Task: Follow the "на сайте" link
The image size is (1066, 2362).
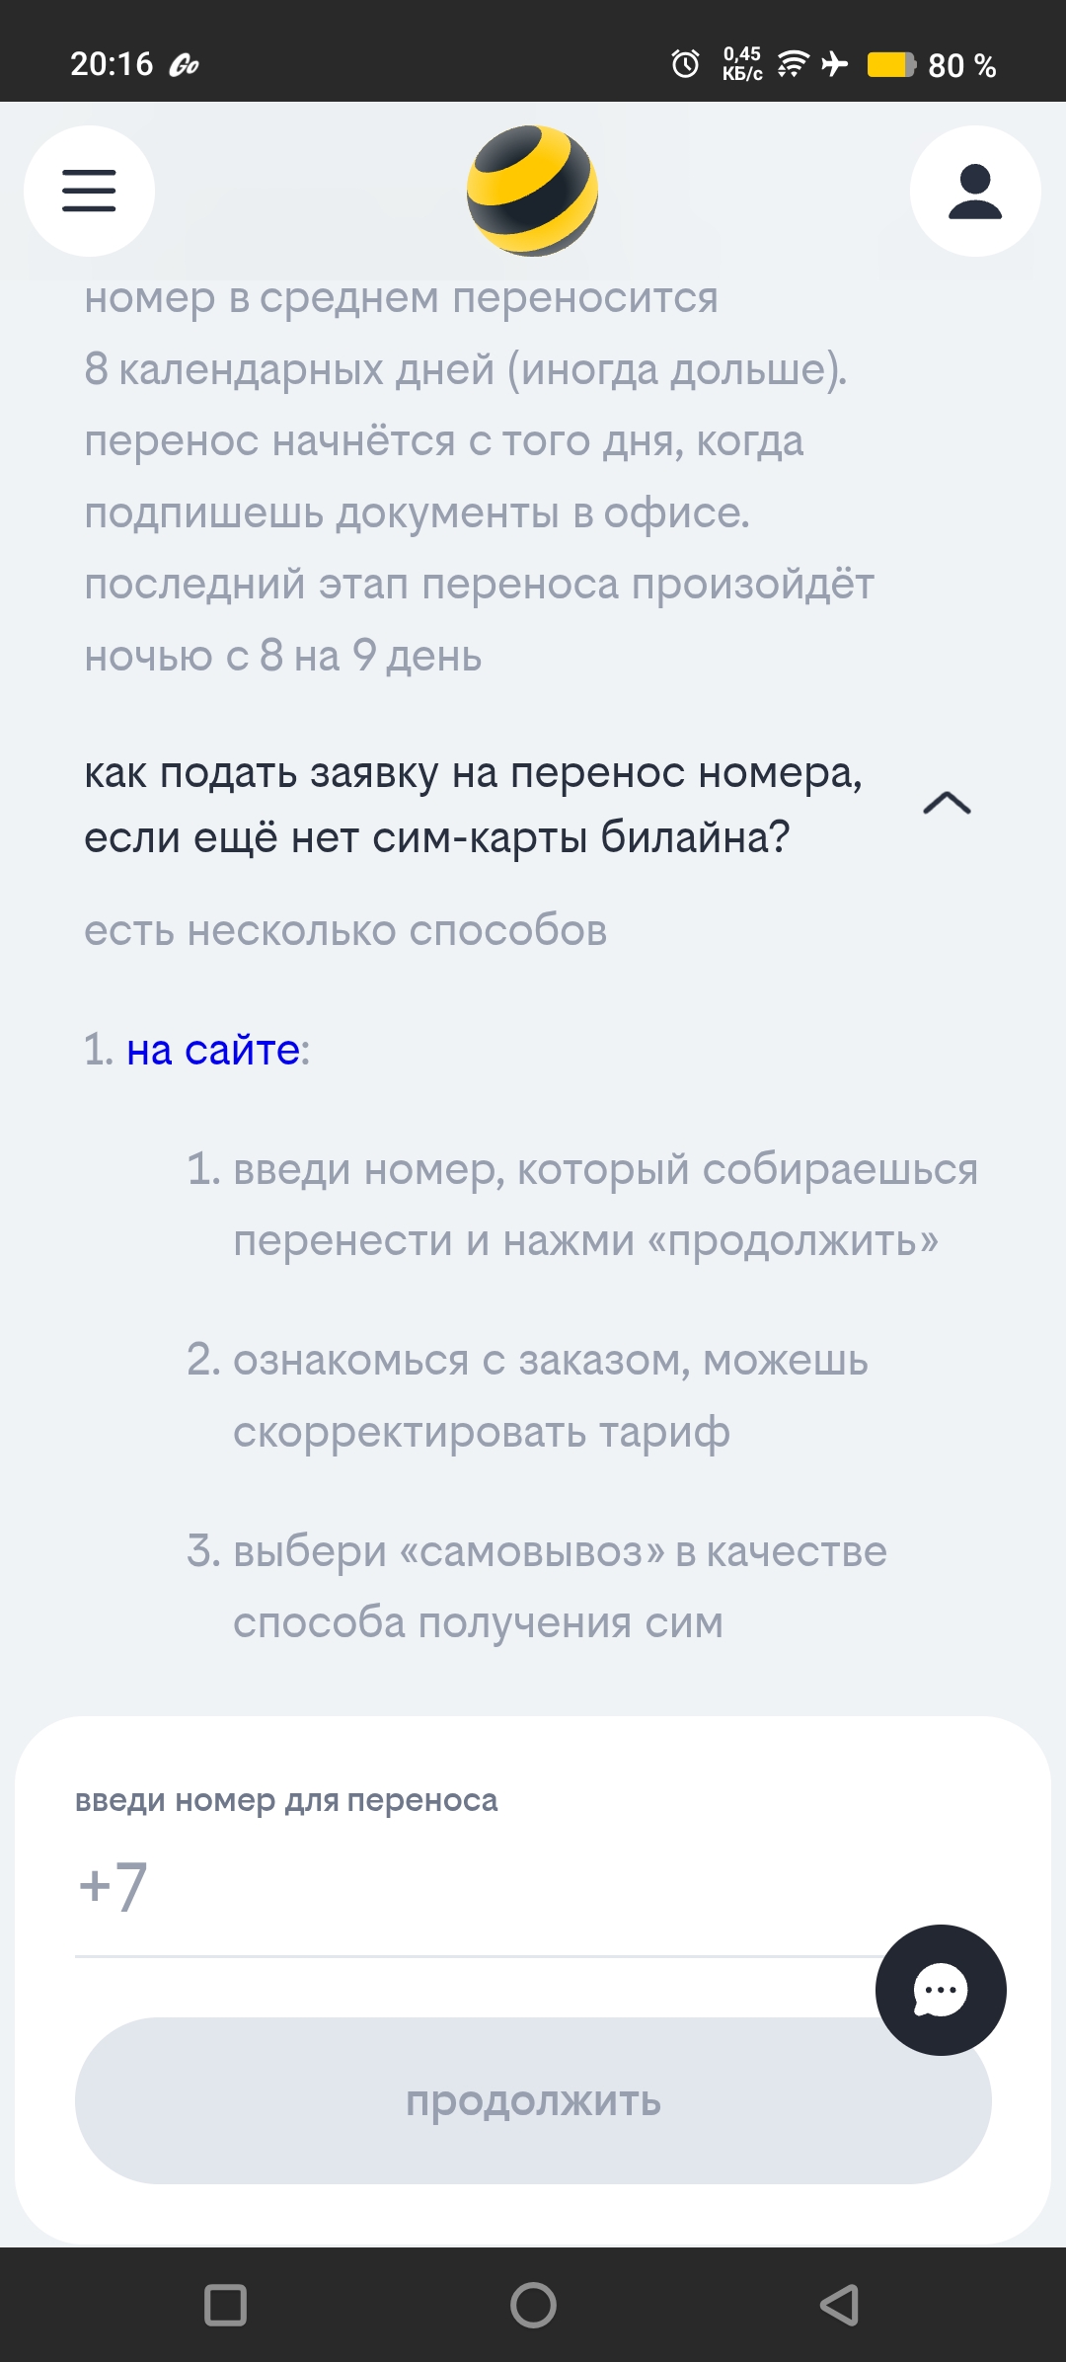Action: pyautogui.click(x=213, y=1050)
